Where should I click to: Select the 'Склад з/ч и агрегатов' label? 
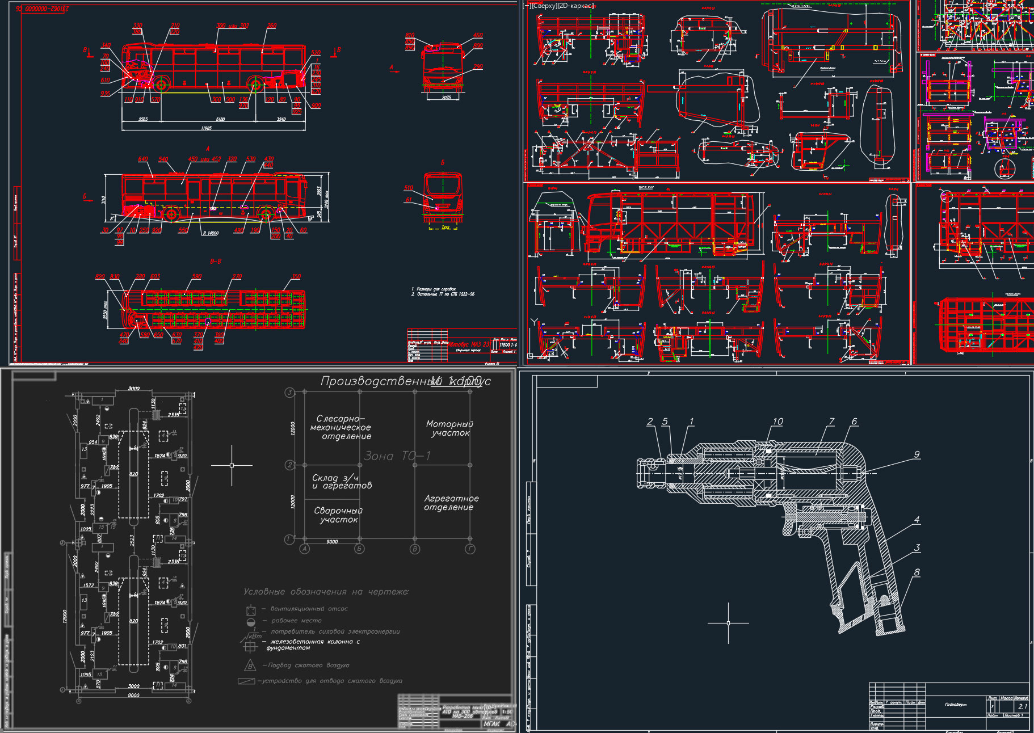(342, 482)
